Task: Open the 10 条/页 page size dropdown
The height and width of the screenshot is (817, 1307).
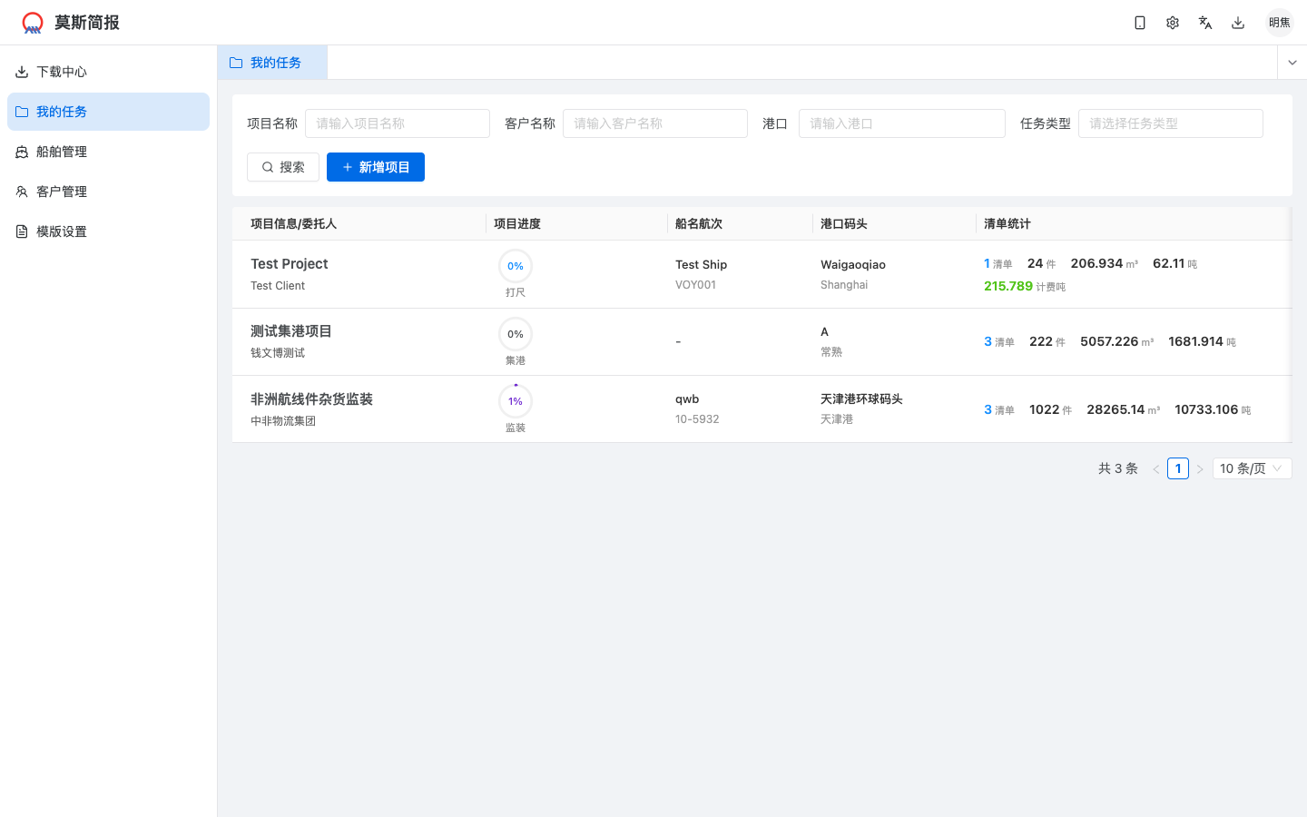Action: (x=1252, y=468)
